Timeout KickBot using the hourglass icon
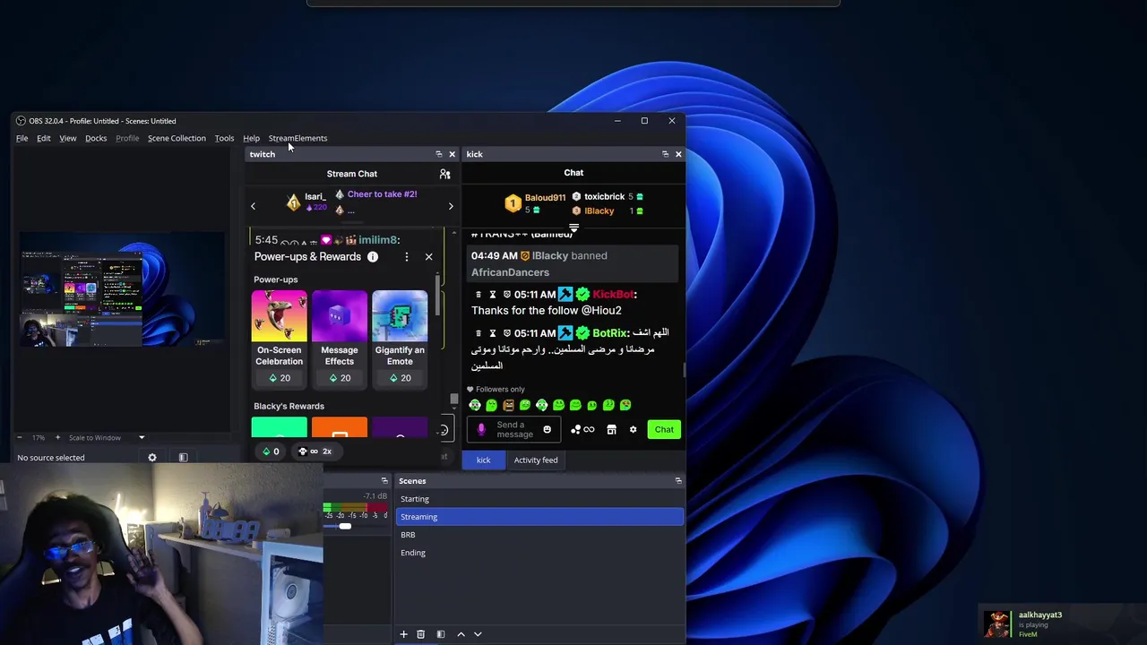The width and height of the screenshot is (1147, 645). coord(492,294)
